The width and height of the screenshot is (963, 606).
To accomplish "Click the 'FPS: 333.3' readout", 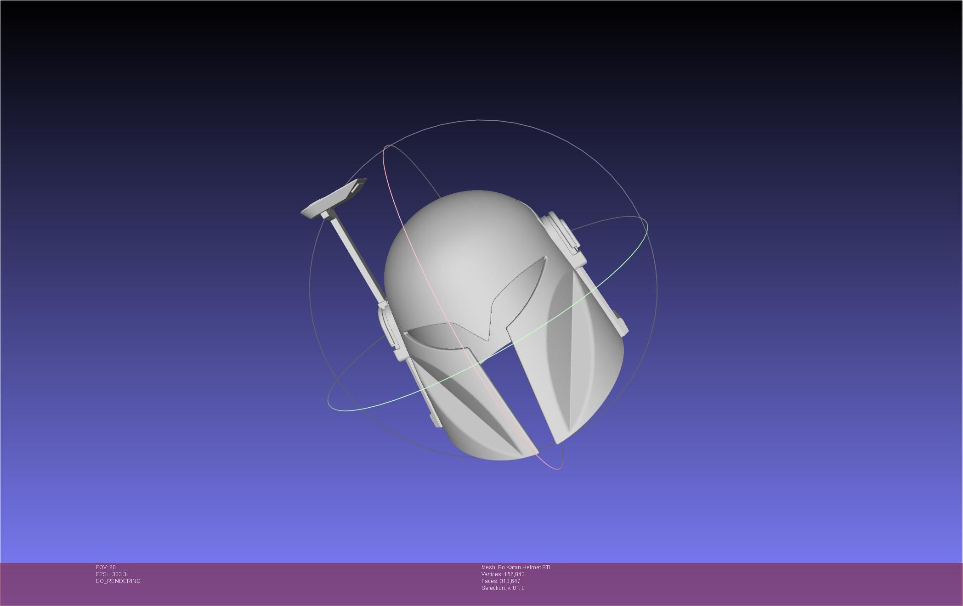I will coord(111,574).
